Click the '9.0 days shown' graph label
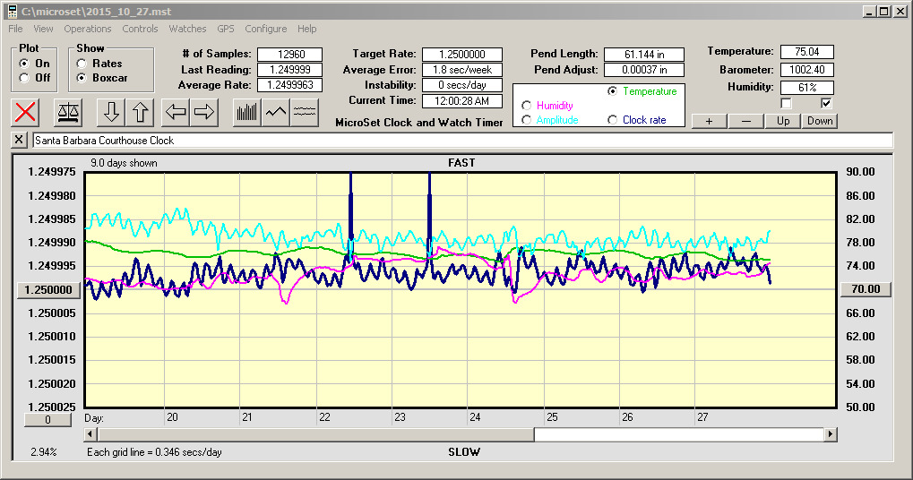913x480 pixels. coord(124,163)
